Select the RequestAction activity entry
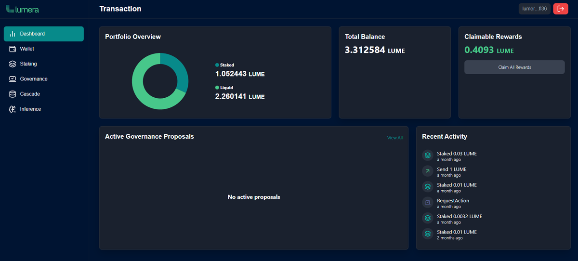Viewport: 578px width, 261px height. click(494, 203)
